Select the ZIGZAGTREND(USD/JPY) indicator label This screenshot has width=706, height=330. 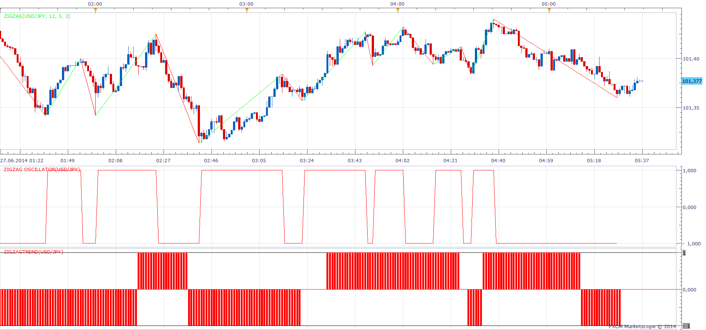pyautogui.click(x=33, y=252)
